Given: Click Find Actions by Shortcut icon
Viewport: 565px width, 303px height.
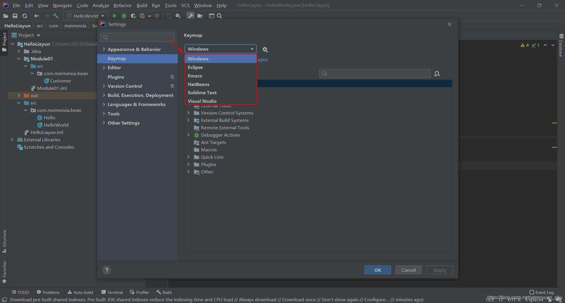Looking at the screenshot, I should 437,74.
